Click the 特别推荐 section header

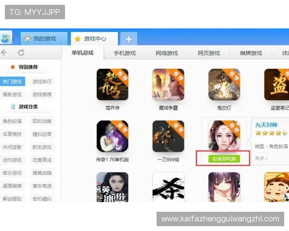pyautogui.click(x=28, y=67)
